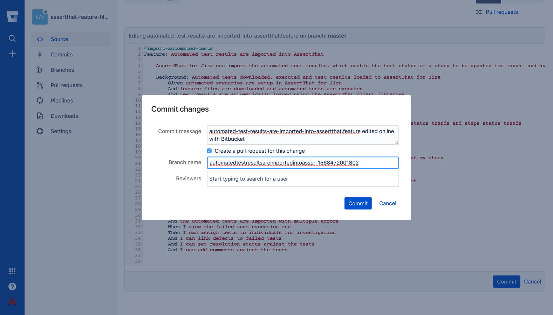Click the 'Background: Automated tests downloaded' line
The image size is (553, 315).
tap(298, 77)
